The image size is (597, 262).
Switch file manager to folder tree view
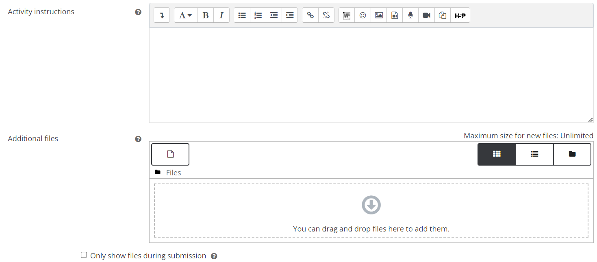572,154
